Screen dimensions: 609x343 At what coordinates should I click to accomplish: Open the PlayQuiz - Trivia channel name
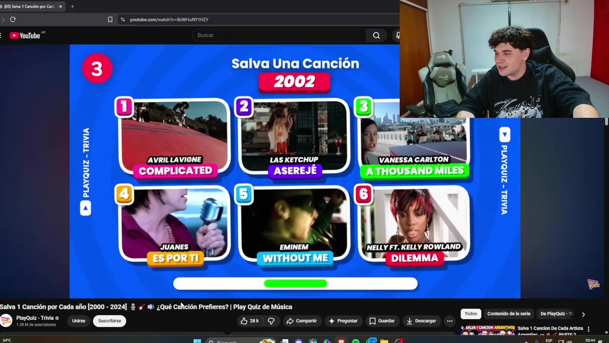(x=35, y=318)
